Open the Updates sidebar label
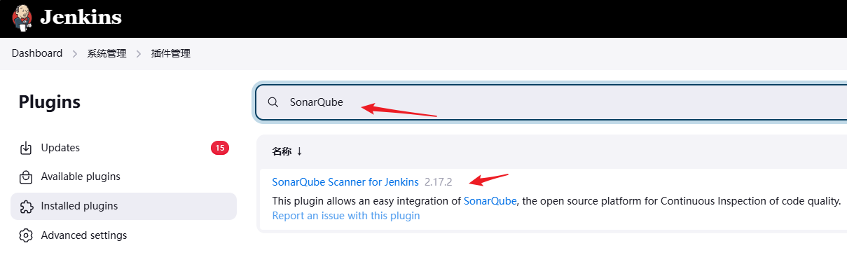 60,148
